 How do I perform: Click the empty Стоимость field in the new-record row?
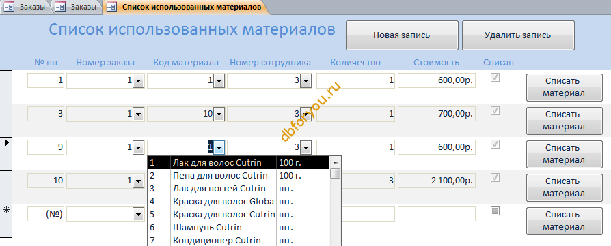[x=437, y=214]
